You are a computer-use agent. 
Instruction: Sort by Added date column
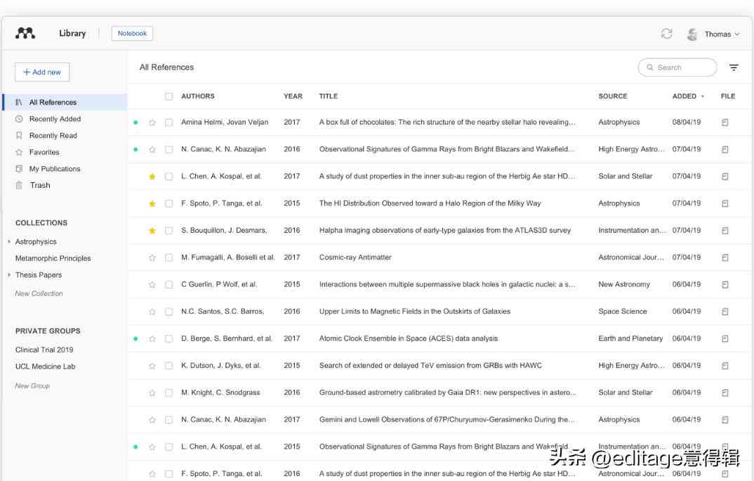[687, 97]
